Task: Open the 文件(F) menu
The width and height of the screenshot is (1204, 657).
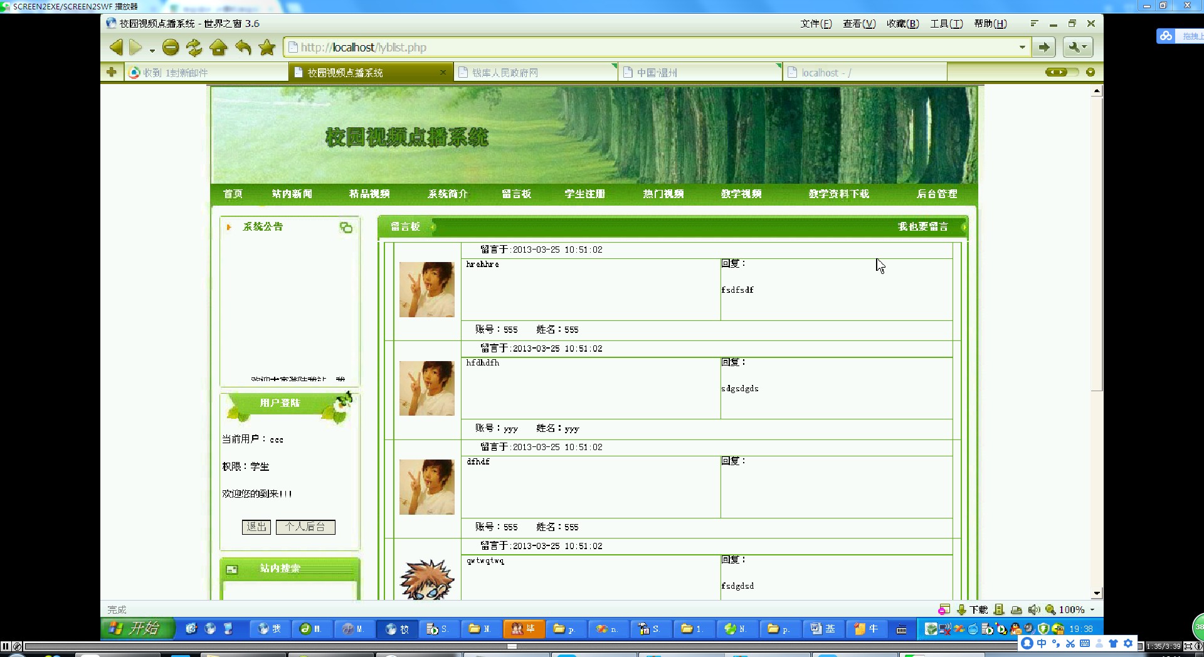Action: [816, 23]
